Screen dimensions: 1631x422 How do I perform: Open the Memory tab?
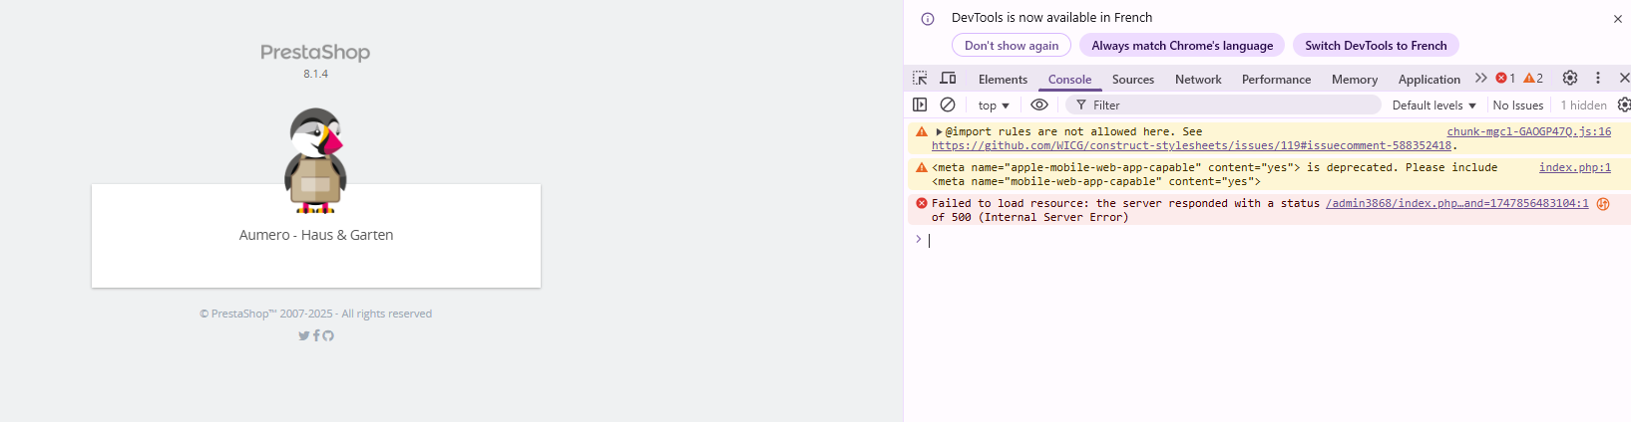tap(1355, 79)
